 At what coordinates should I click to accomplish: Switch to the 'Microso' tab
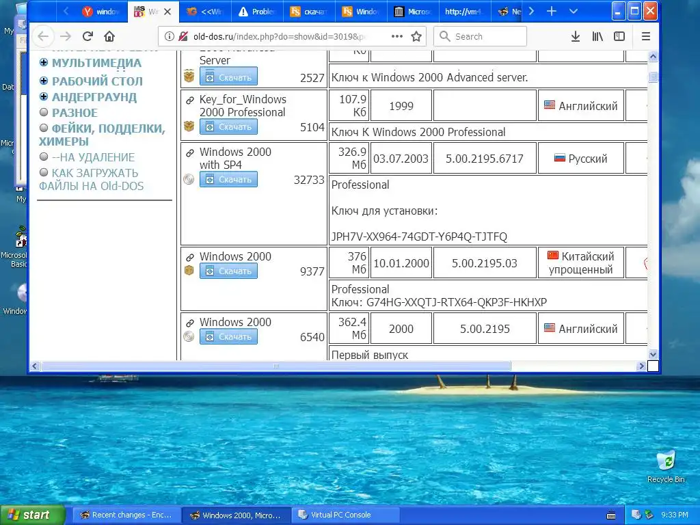click(413, 12)
